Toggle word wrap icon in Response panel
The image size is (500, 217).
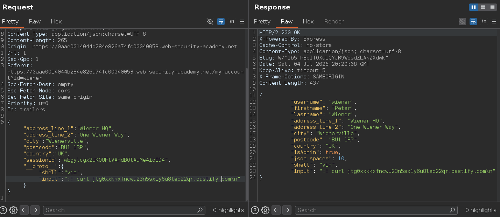pos(473,21)
